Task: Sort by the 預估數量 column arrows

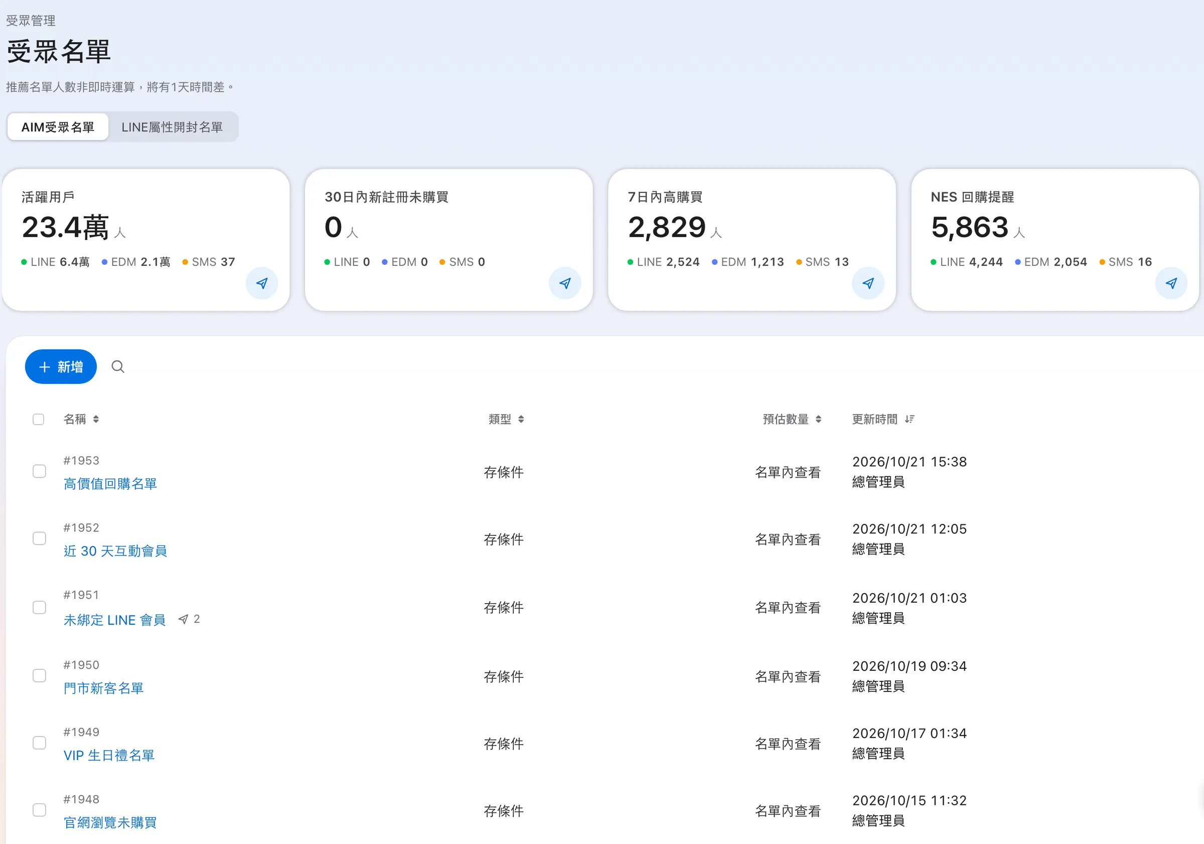Action: click(x=819, y=419)
